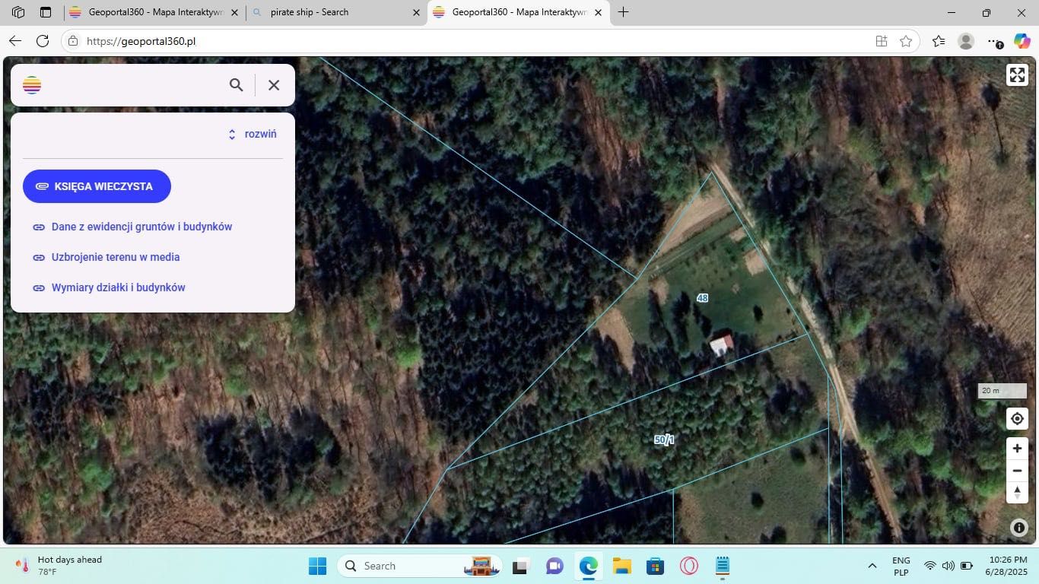Click the Geoportal360 striped logo icon
The width and height of the screenshot is (1039, 584).
click(32, 85)
